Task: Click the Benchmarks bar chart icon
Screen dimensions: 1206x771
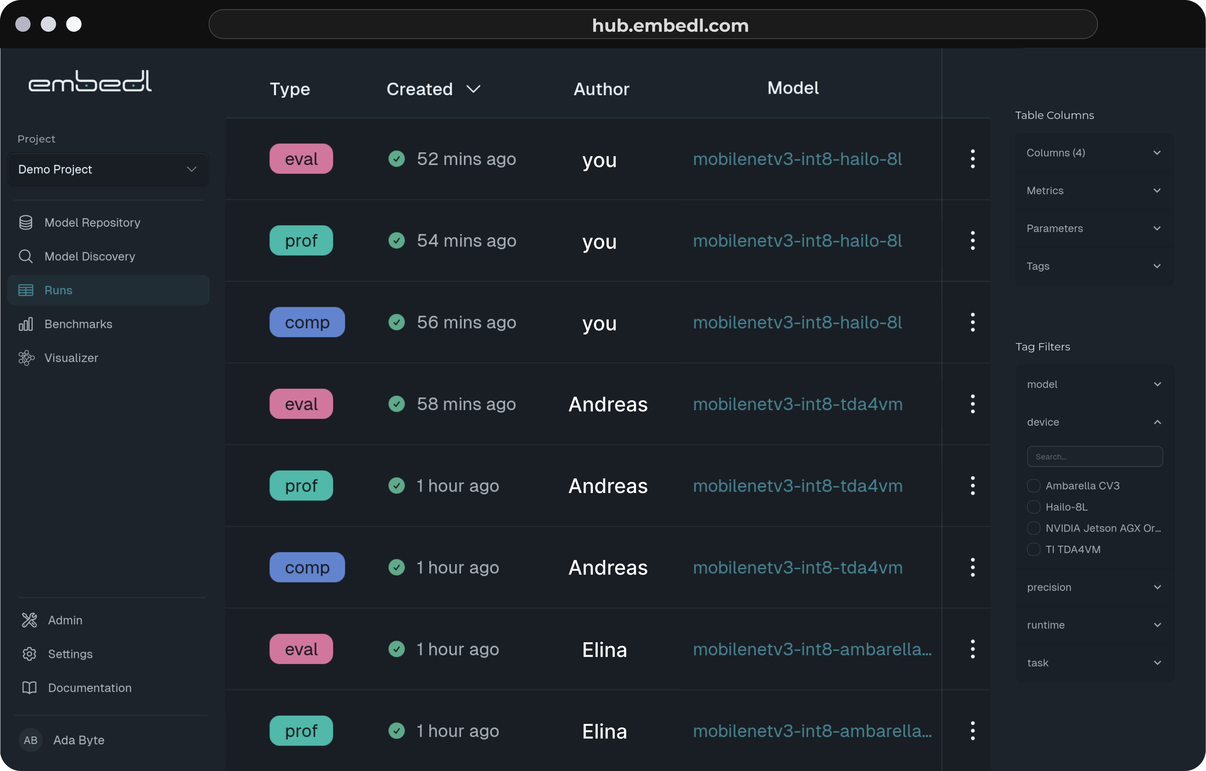Action: (x=26, y=324)
